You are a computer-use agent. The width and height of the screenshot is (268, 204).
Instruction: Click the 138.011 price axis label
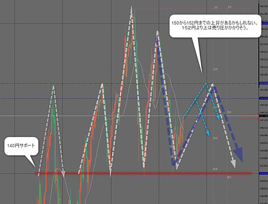tap(263, 188)
